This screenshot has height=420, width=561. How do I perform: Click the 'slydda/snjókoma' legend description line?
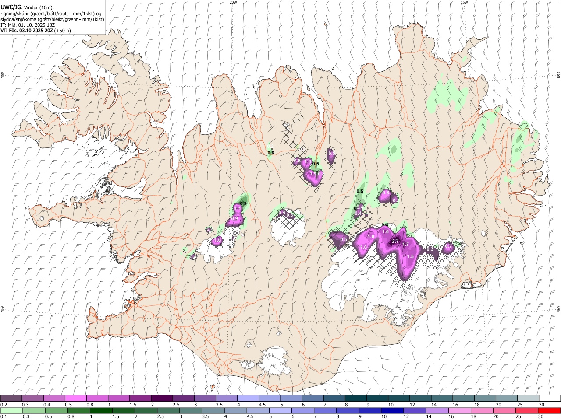52,19
